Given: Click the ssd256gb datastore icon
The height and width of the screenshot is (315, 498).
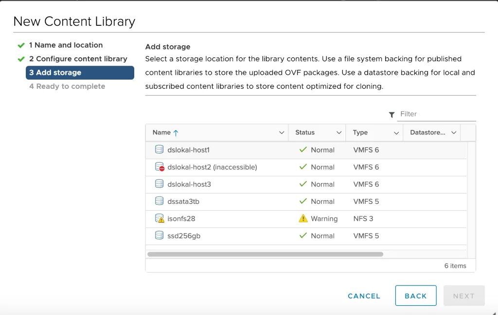Looking at the screenshot, I should (x=159, y=235).
